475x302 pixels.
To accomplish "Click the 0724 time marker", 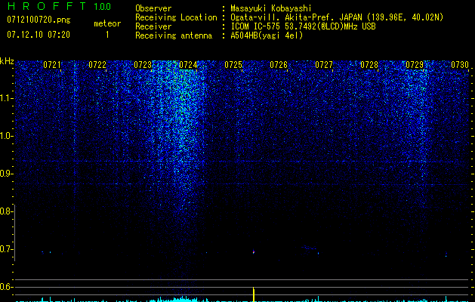I will click(x=188, y=65).
